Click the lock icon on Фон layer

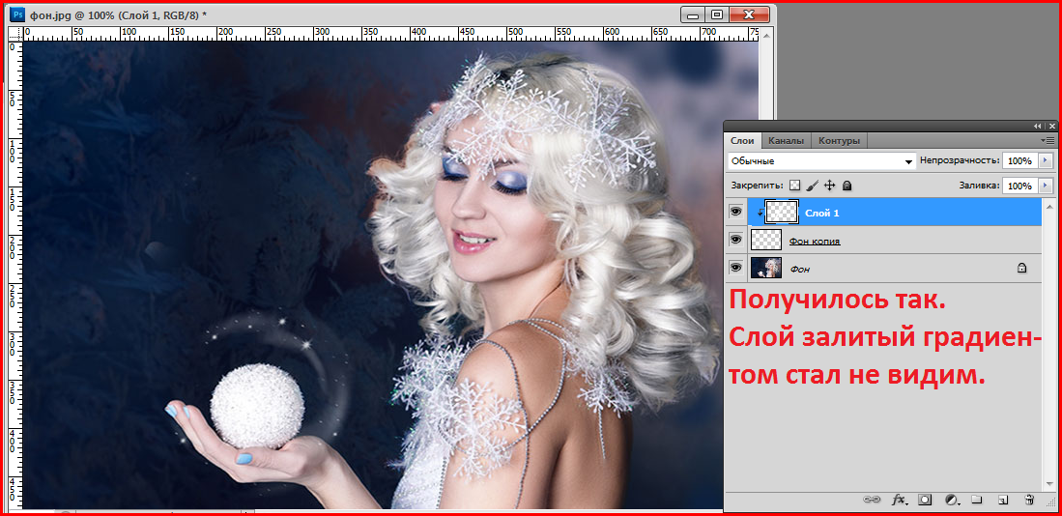click(x=1021, y=269)
